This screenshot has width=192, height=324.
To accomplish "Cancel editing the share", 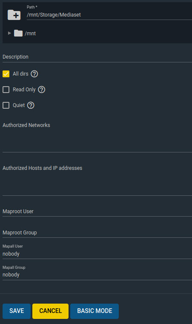I will pyautogui.click(x=50, y=311).
